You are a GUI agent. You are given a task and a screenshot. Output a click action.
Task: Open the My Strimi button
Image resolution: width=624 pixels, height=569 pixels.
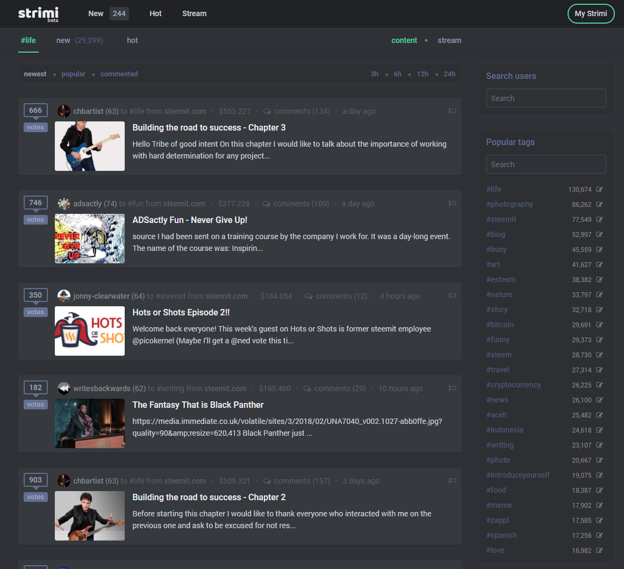[591, 13]
